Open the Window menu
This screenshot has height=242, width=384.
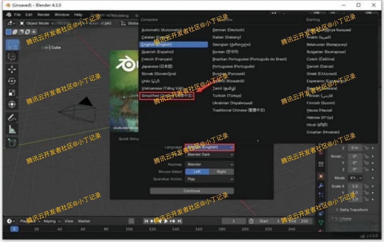pos(63,15)
